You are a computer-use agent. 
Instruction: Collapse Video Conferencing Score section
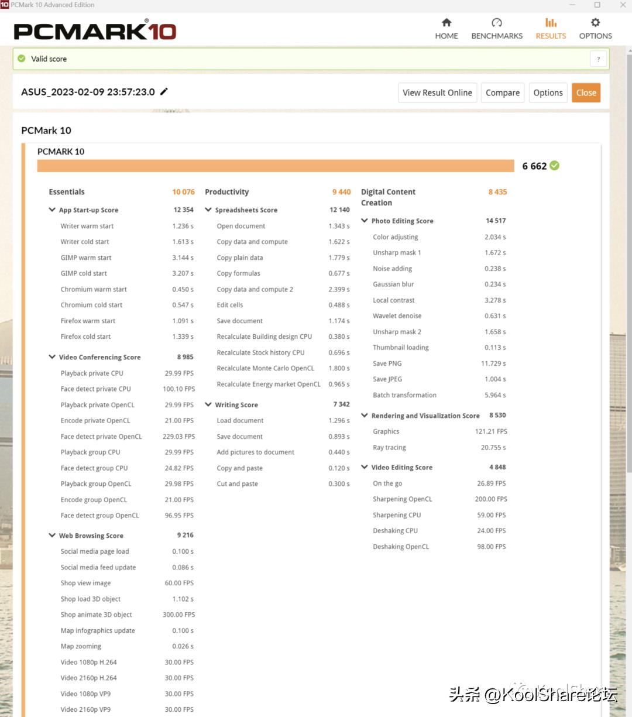[x=52, y=356]
